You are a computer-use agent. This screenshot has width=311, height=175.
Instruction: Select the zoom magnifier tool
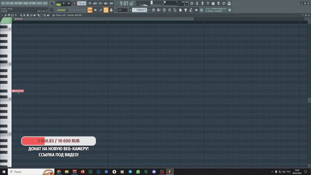[45, 15]
